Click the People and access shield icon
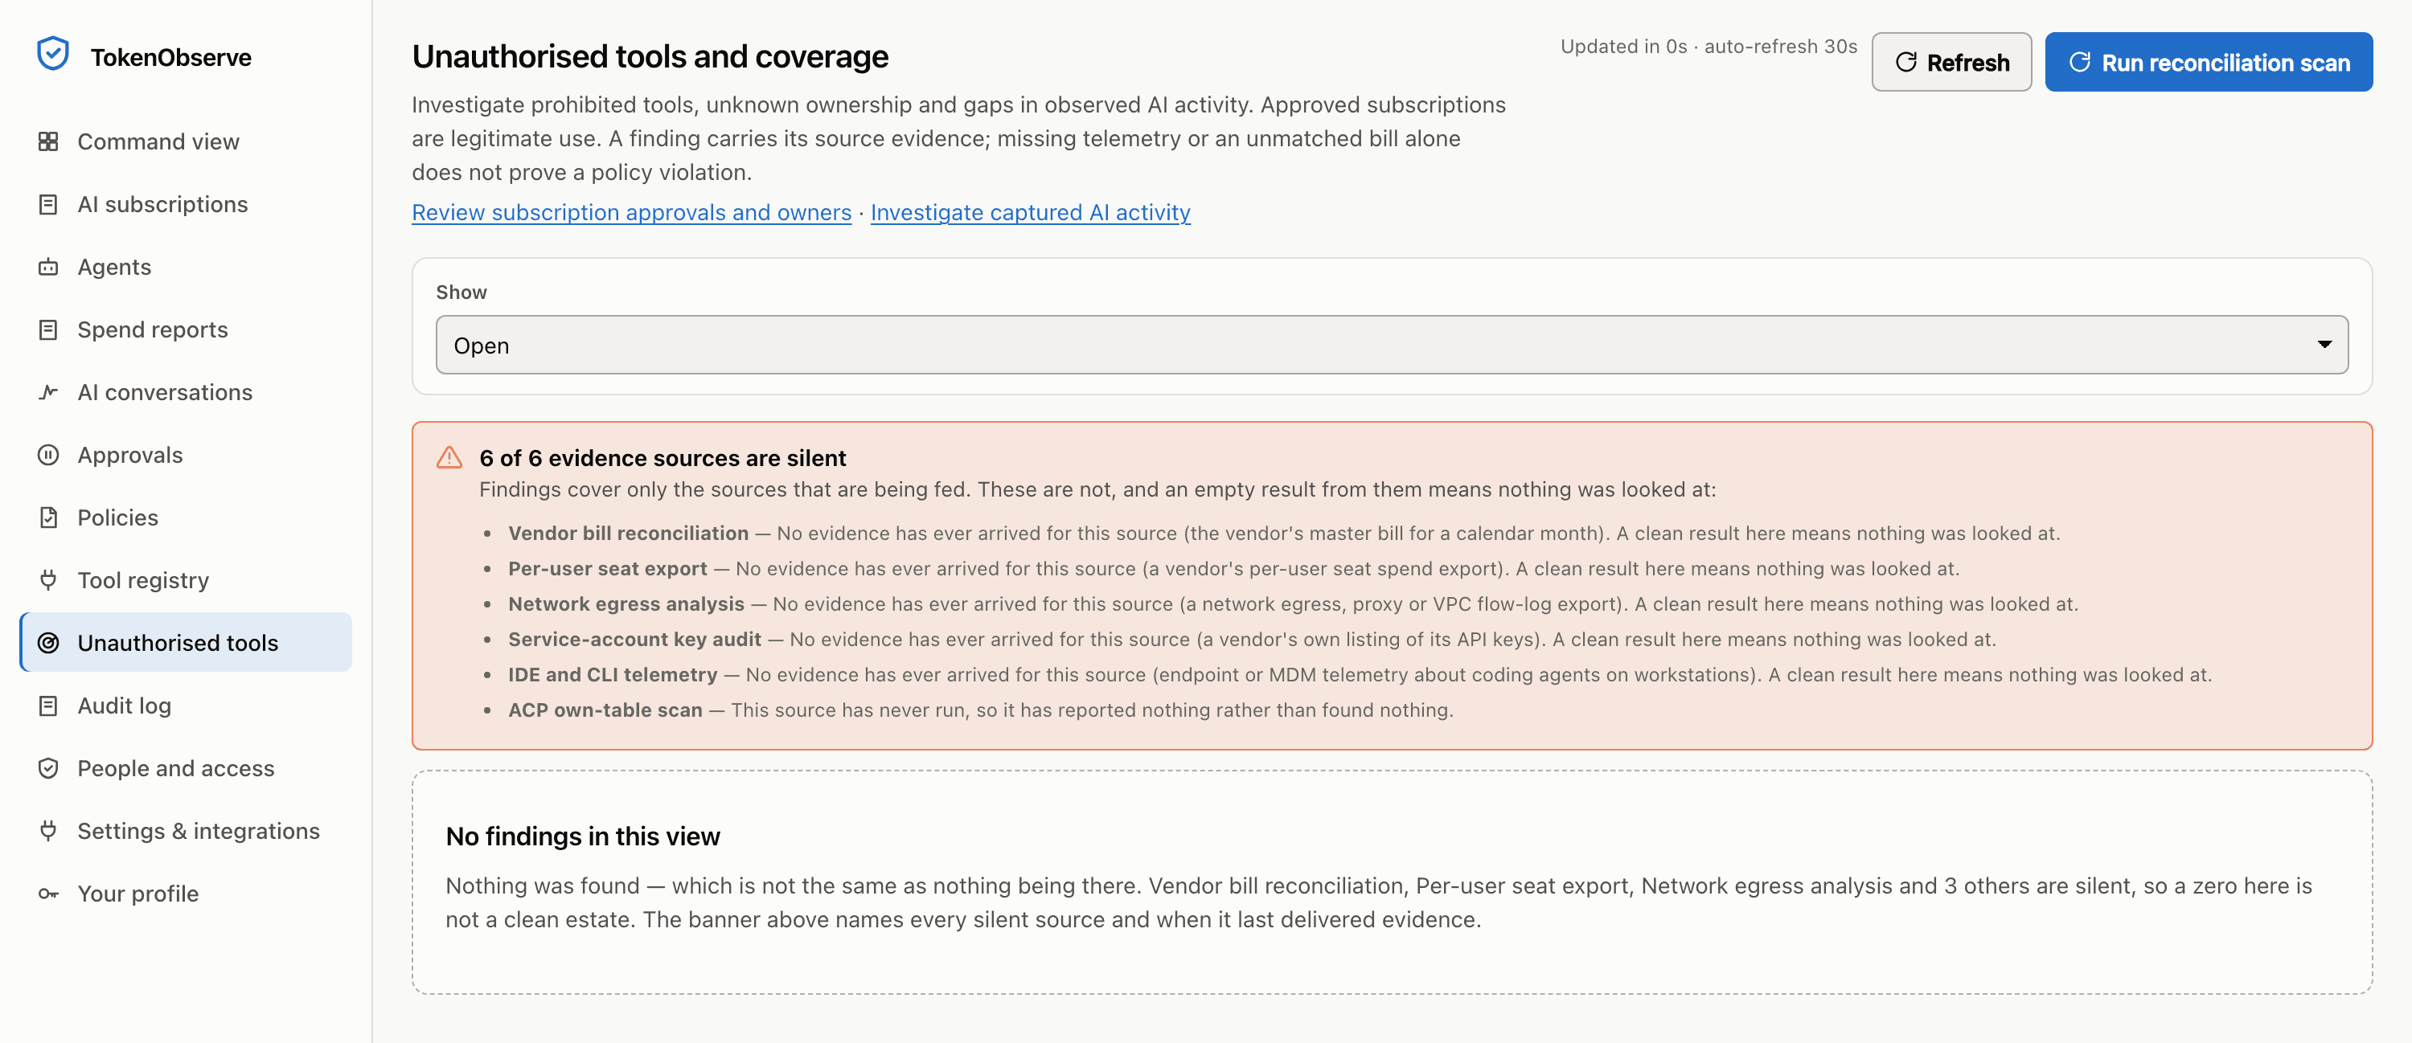Screen dimensions: 2412x1043 click(47, 768)
